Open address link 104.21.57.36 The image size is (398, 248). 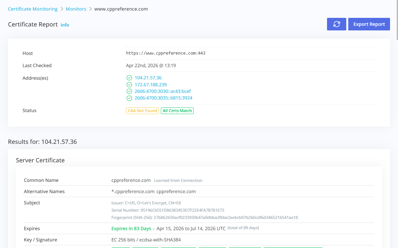[148, 78]
